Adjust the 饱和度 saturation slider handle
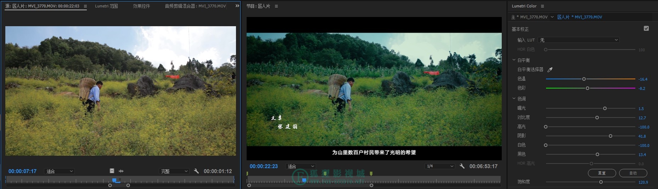The image size is (658, 189). 601,182
